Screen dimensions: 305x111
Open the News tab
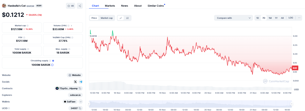pyautogui.click(x=125, y=6)
